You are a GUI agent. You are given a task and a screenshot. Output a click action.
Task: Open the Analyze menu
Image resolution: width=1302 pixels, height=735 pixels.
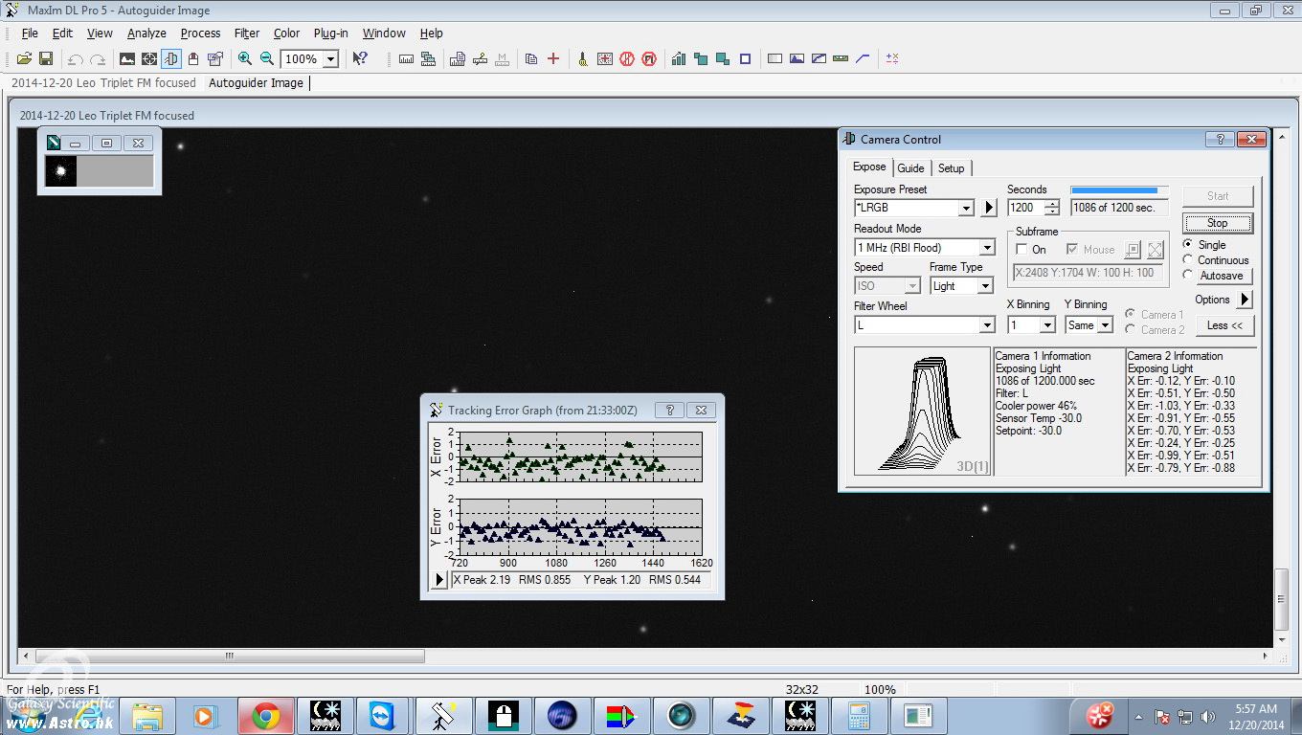pos(146,33)
